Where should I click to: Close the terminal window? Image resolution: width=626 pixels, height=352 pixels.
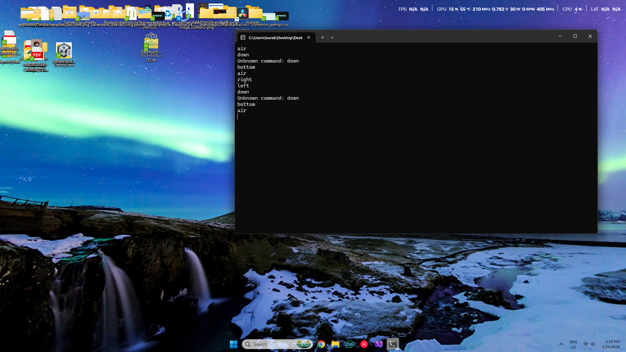point(590,36)
